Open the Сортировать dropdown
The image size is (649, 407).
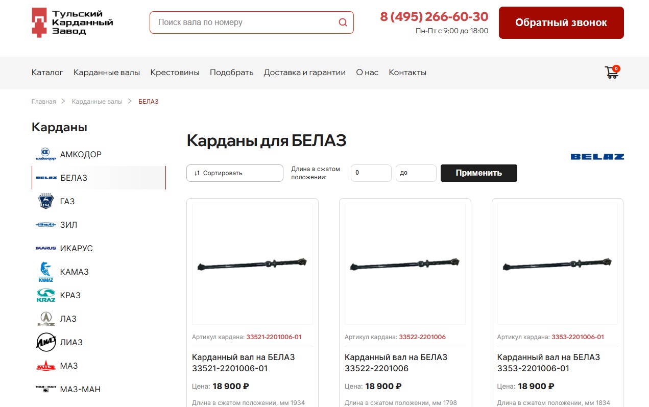[235, 173]
